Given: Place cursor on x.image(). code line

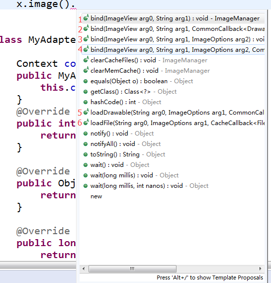Looking at the screenshot, I should (x=46, y=4).
